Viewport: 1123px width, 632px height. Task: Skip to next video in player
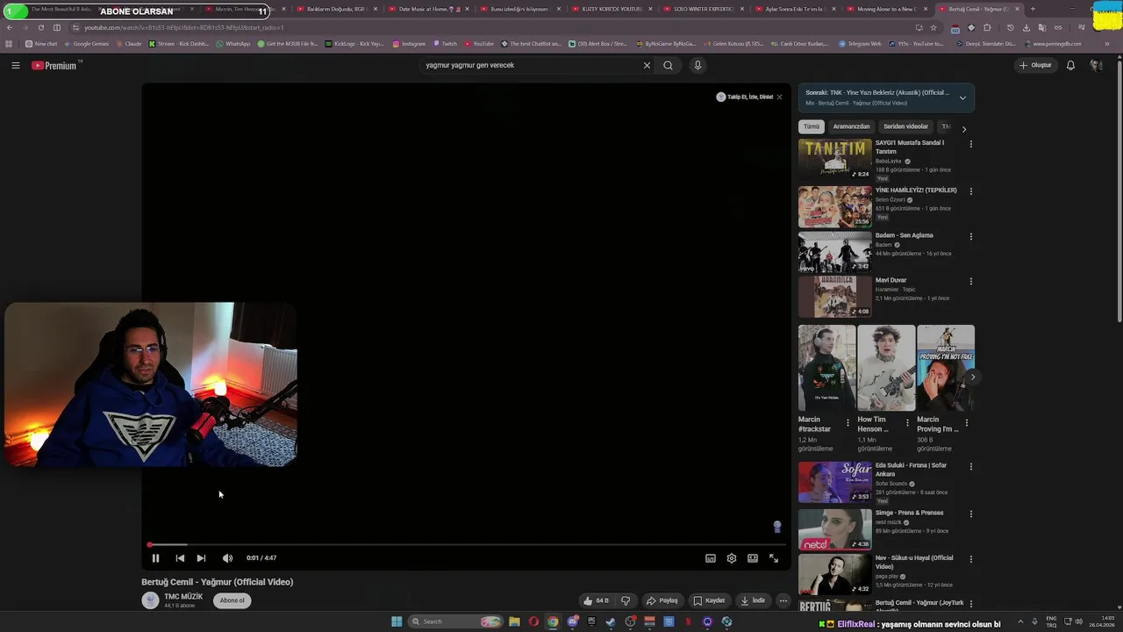[201, 558]
